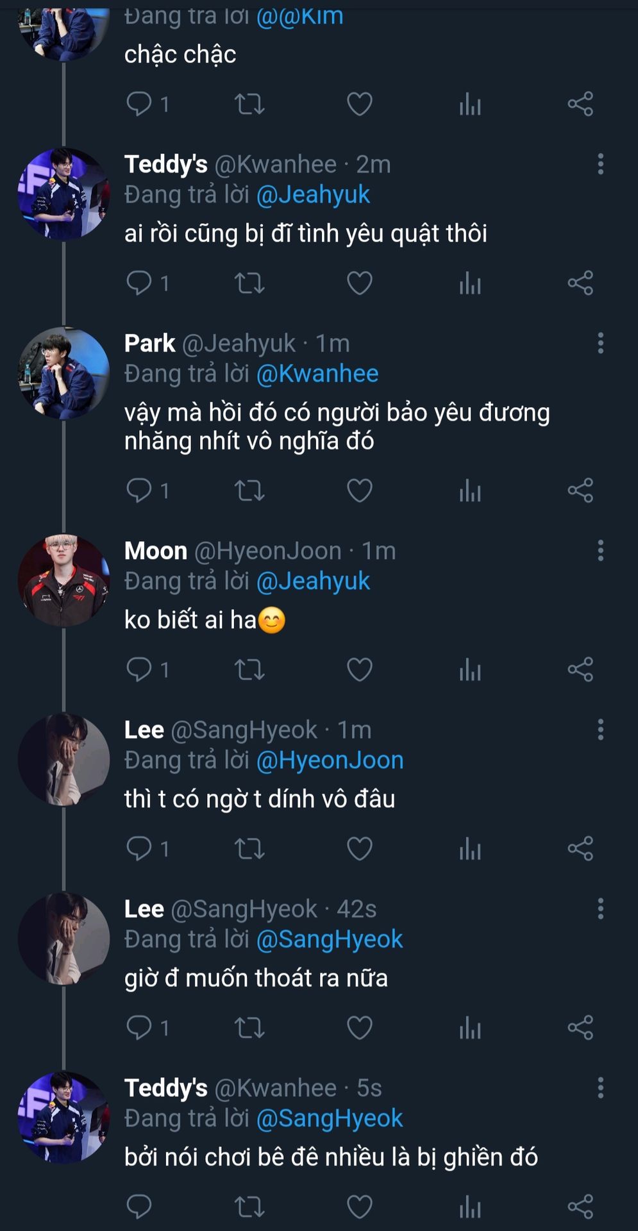The height and width of the screenshot is (1231, 638).
Task: Open the @Jeahyuk mention in Moon's reply
Action: (313, 581)
